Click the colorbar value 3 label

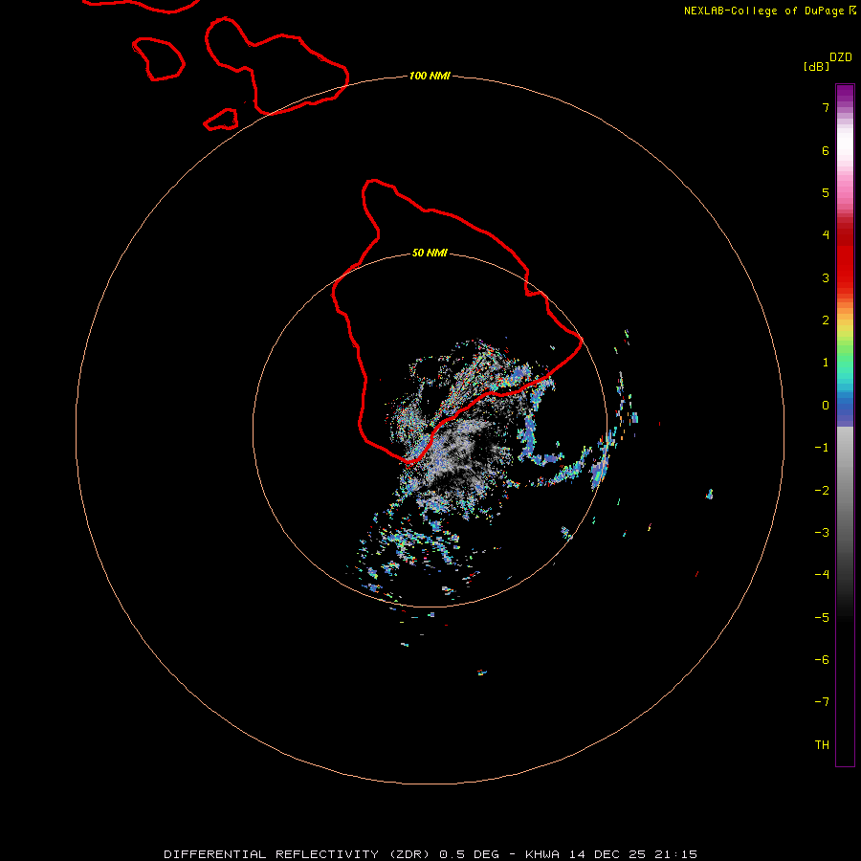pyautogui.click(x=826, y=277)
